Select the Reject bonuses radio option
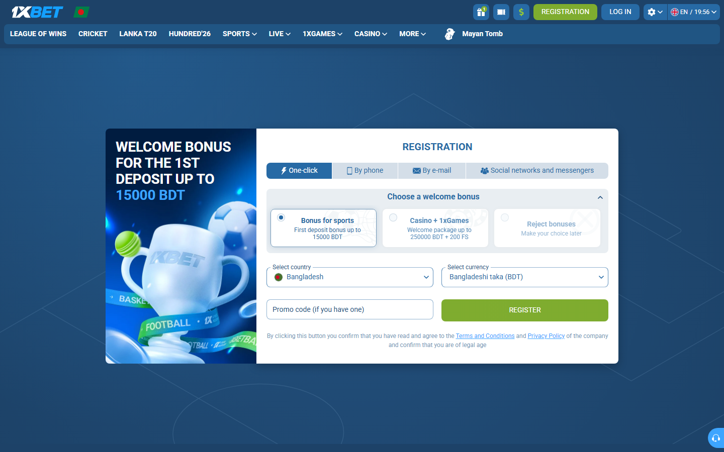Viewport: 724px width, 452px height. coord(505,217)
